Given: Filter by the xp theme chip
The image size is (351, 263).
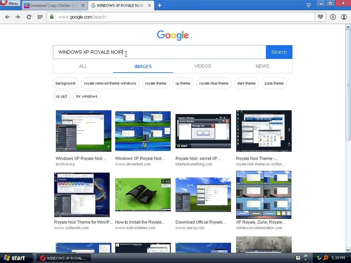Looking at the screenshot, I should 183,83.
